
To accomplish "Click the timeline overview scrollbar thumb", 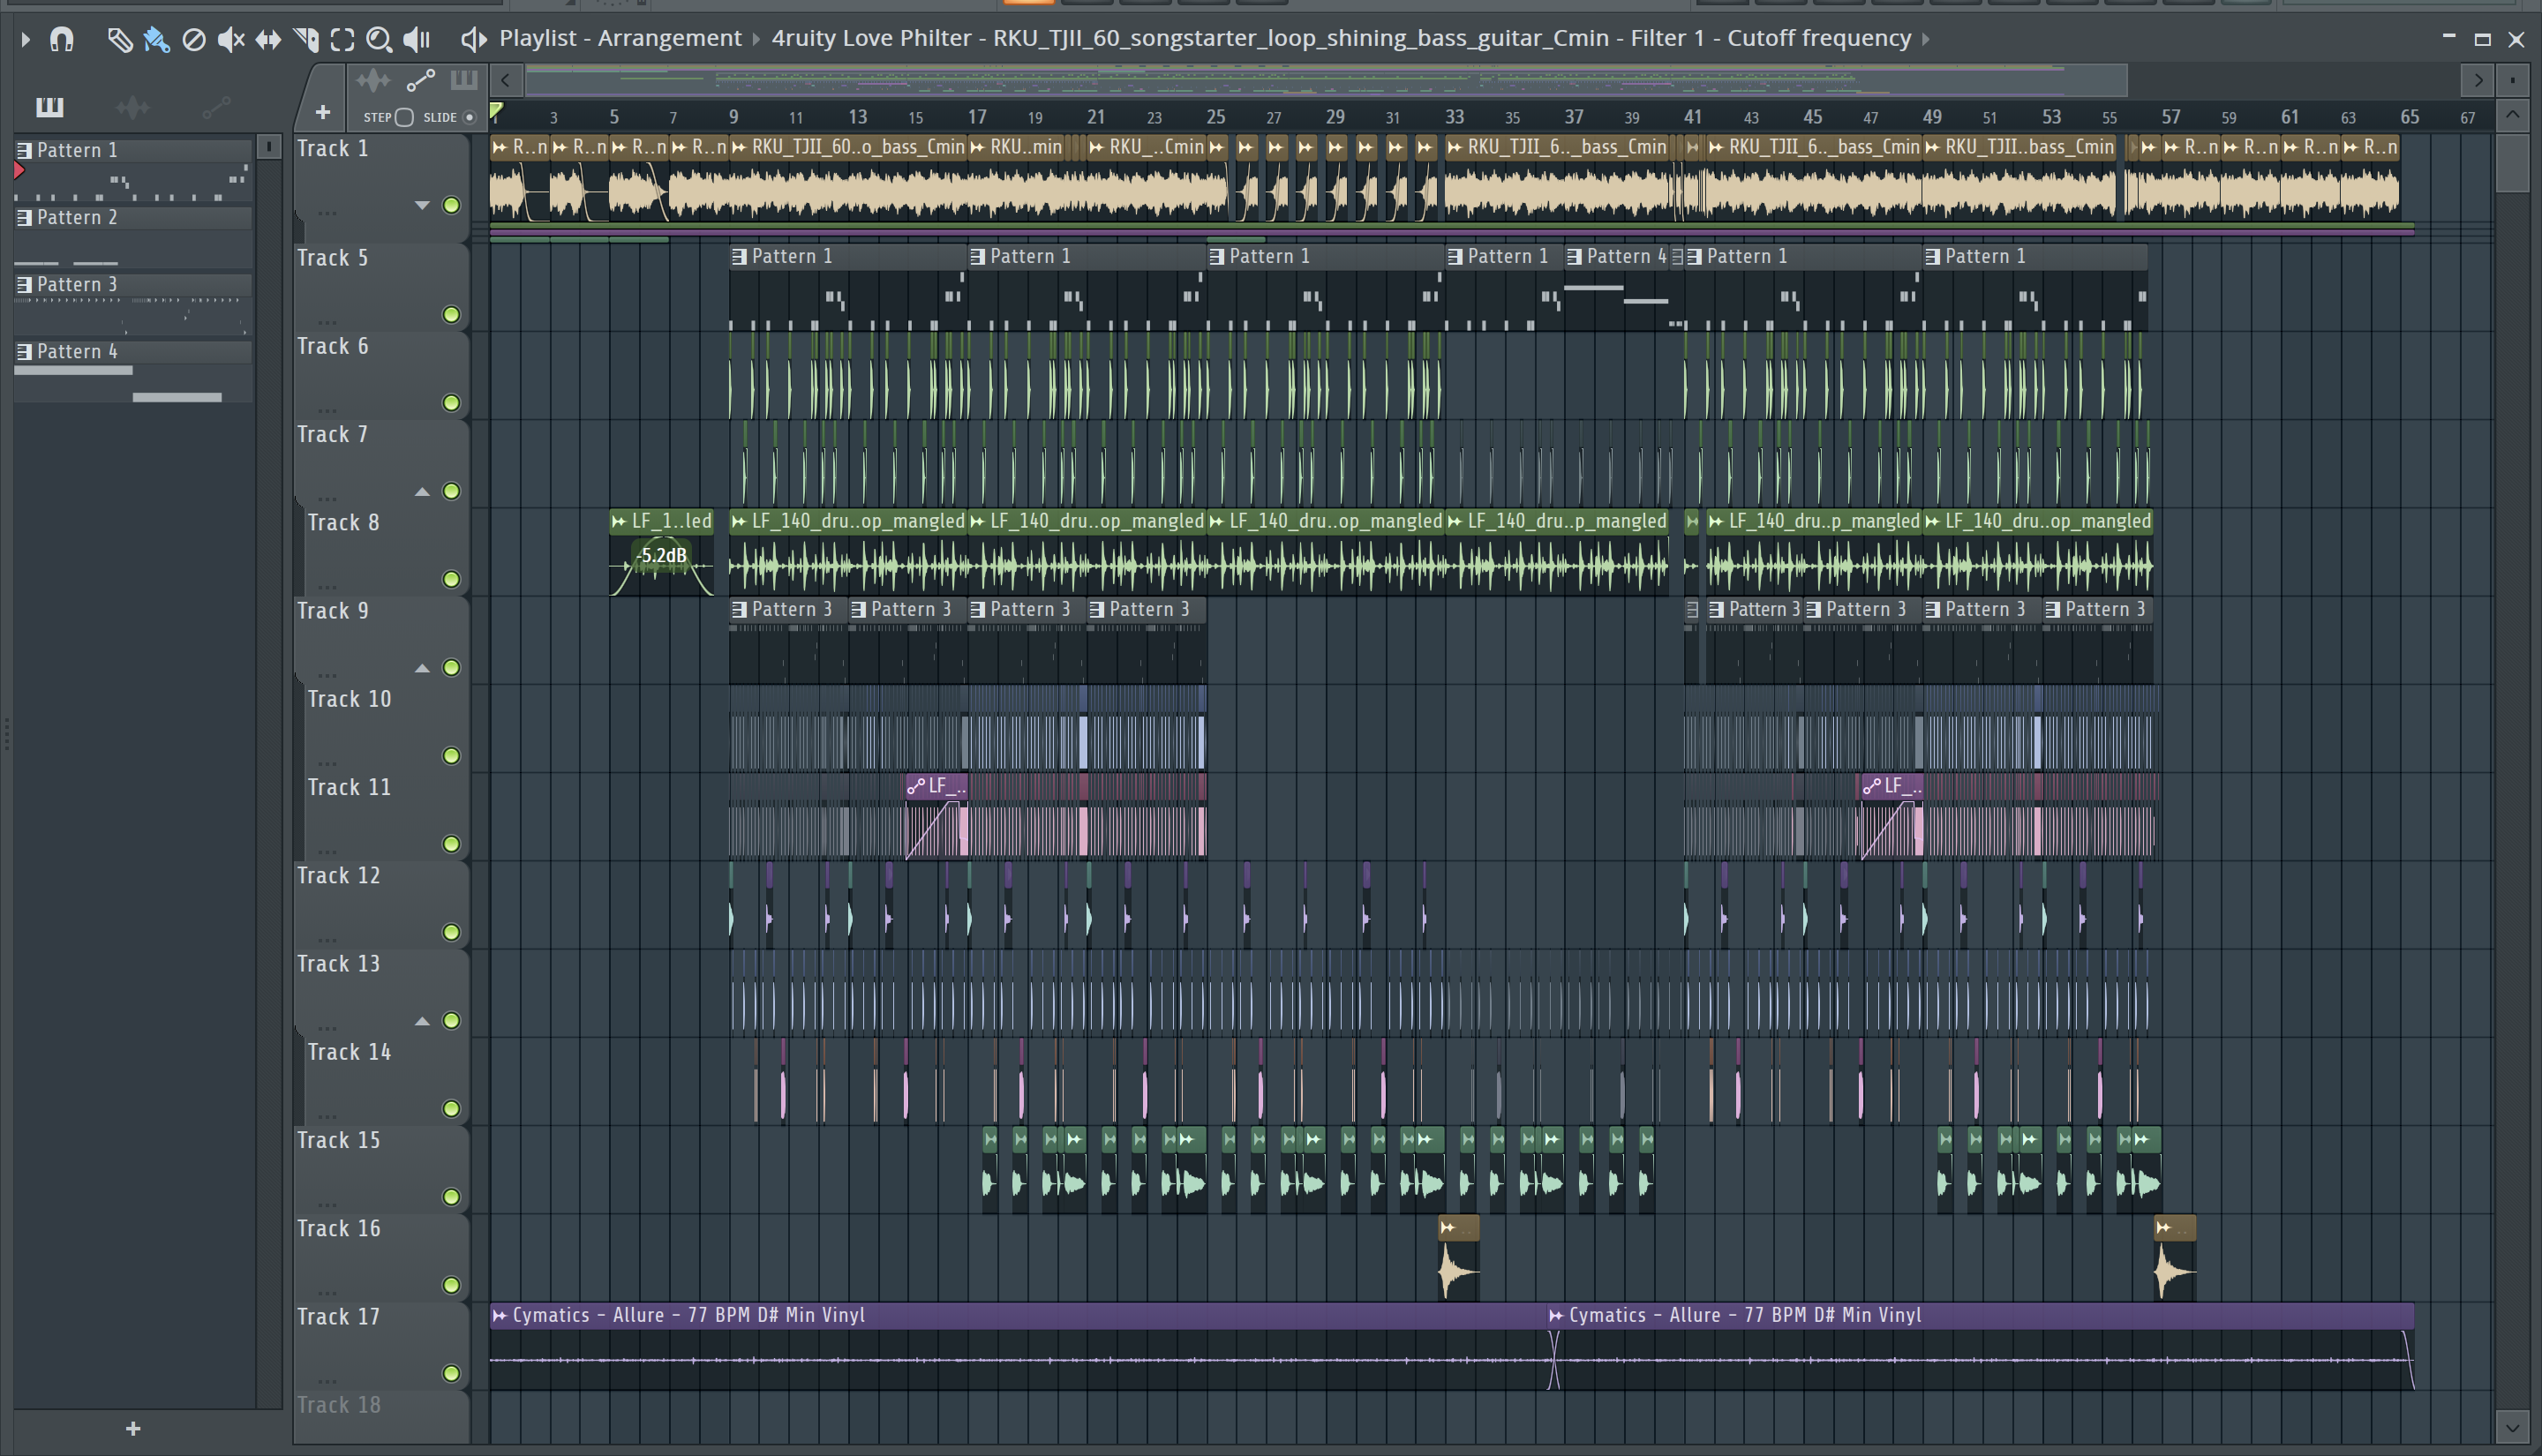I will (x=1326, y=79).
